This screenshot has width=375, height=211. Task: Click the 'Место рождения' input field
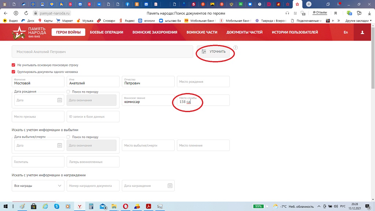tap(203, 82)
